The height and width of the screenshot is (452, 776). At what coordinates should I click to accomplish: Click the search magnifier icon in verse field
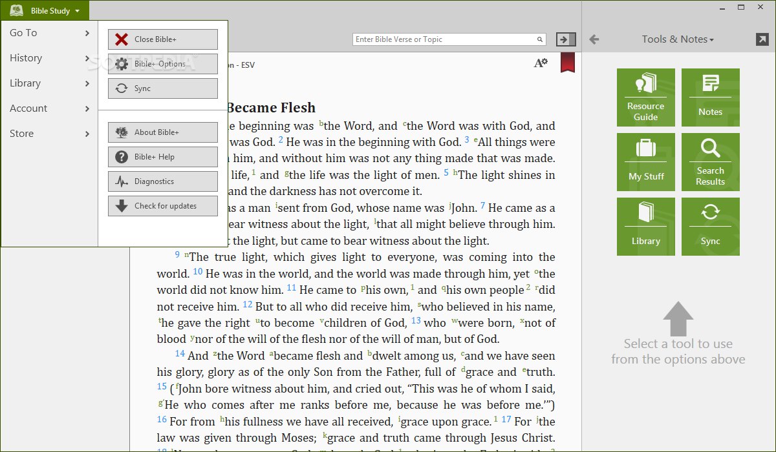pyautogui.click(x=540, y=39)
